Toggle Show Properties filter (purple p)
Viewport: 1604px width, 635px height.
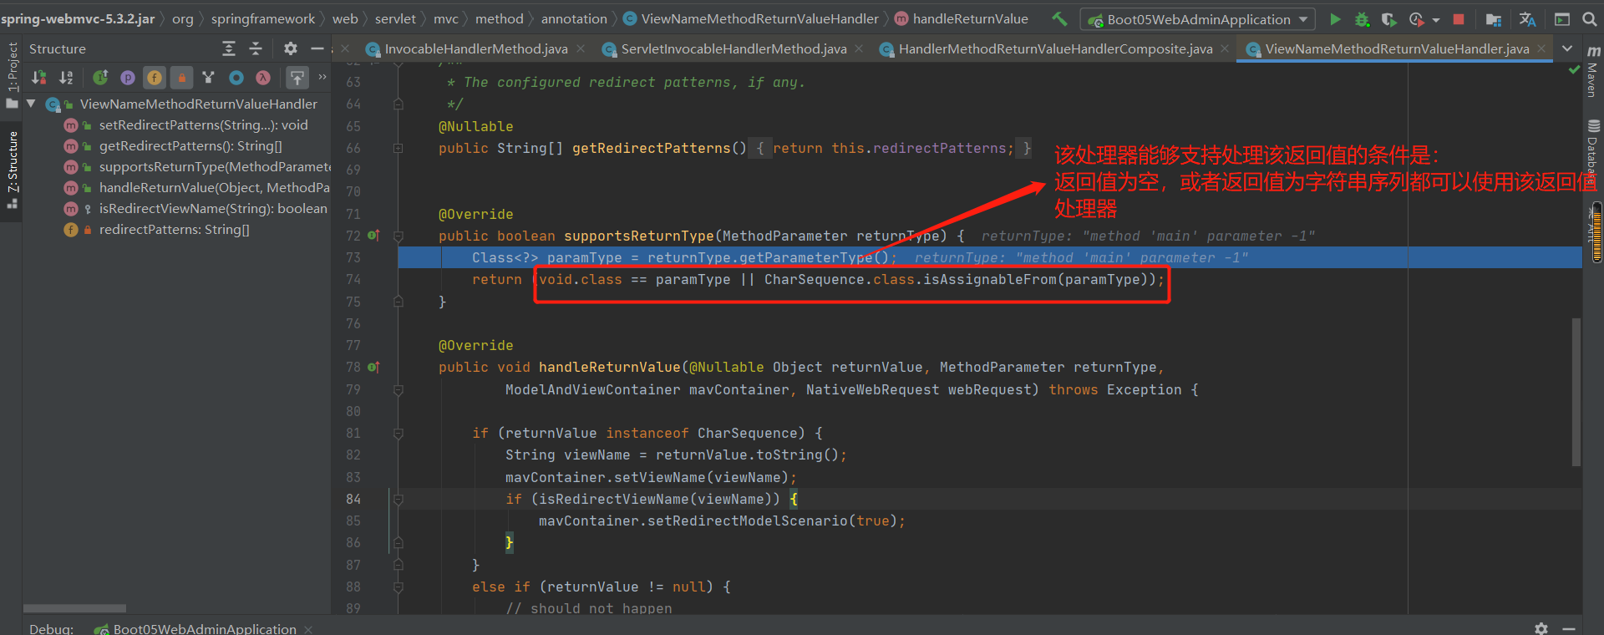tap(127, 78)
